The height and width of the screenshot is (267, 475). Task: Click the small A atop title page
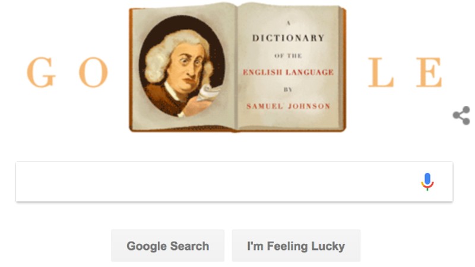click(x=289, y=23)
